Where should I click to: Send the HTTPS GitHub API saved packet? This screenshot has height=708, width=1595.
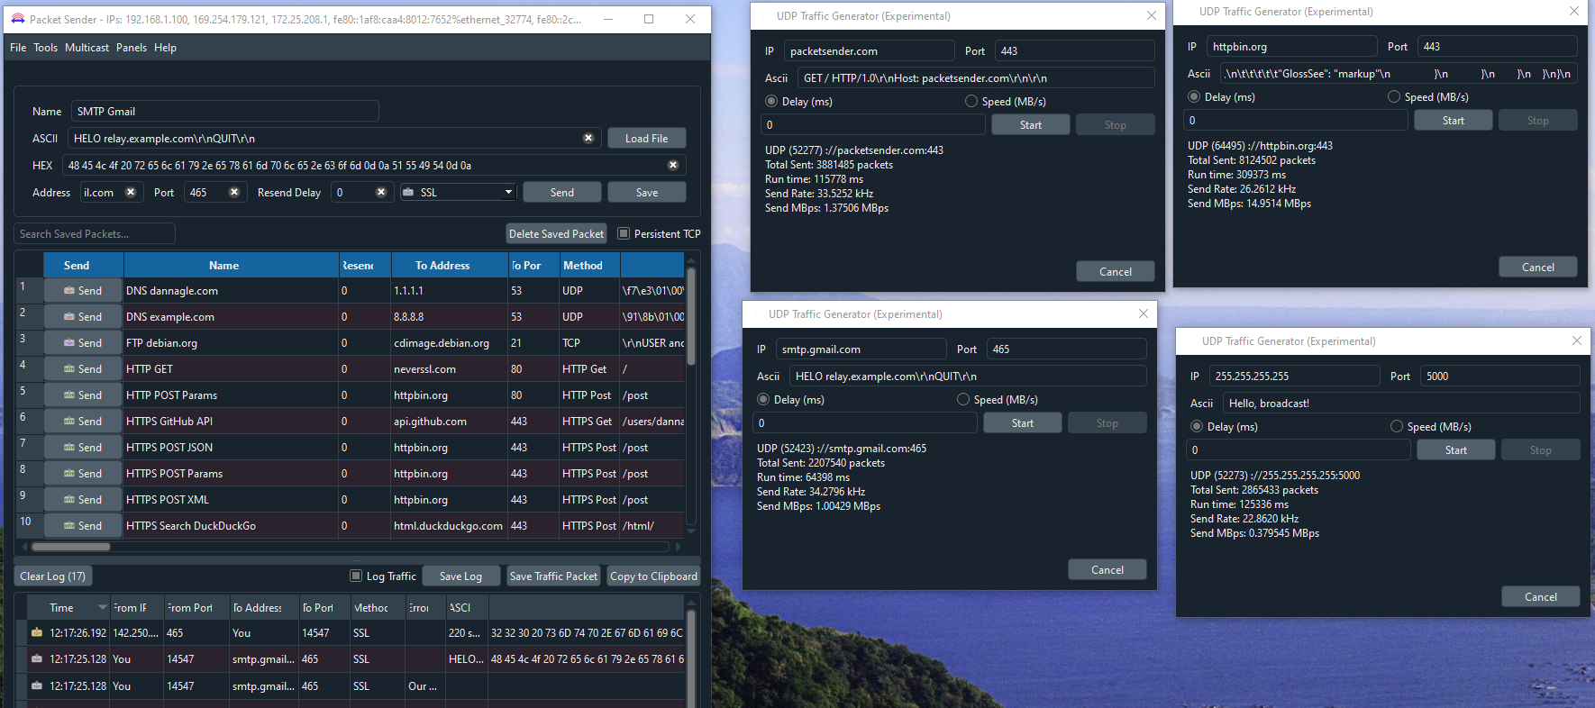pyautogui.click(x=83, y=422)
